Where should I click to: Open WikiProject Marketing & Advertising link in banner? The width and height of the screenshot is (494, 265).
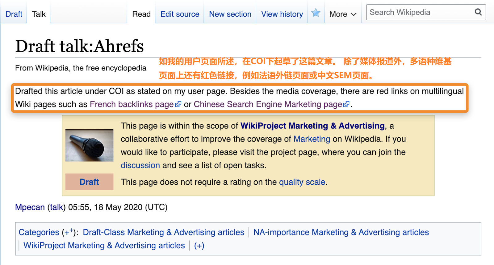point(312,126)
